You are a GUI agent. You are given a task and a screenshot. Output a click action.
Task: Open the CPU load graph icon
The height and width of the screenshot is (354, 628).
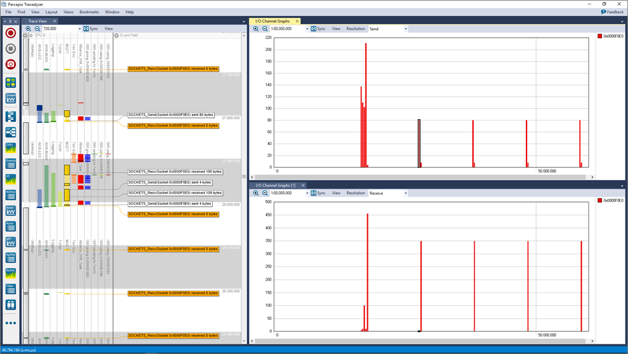[10, 148]
